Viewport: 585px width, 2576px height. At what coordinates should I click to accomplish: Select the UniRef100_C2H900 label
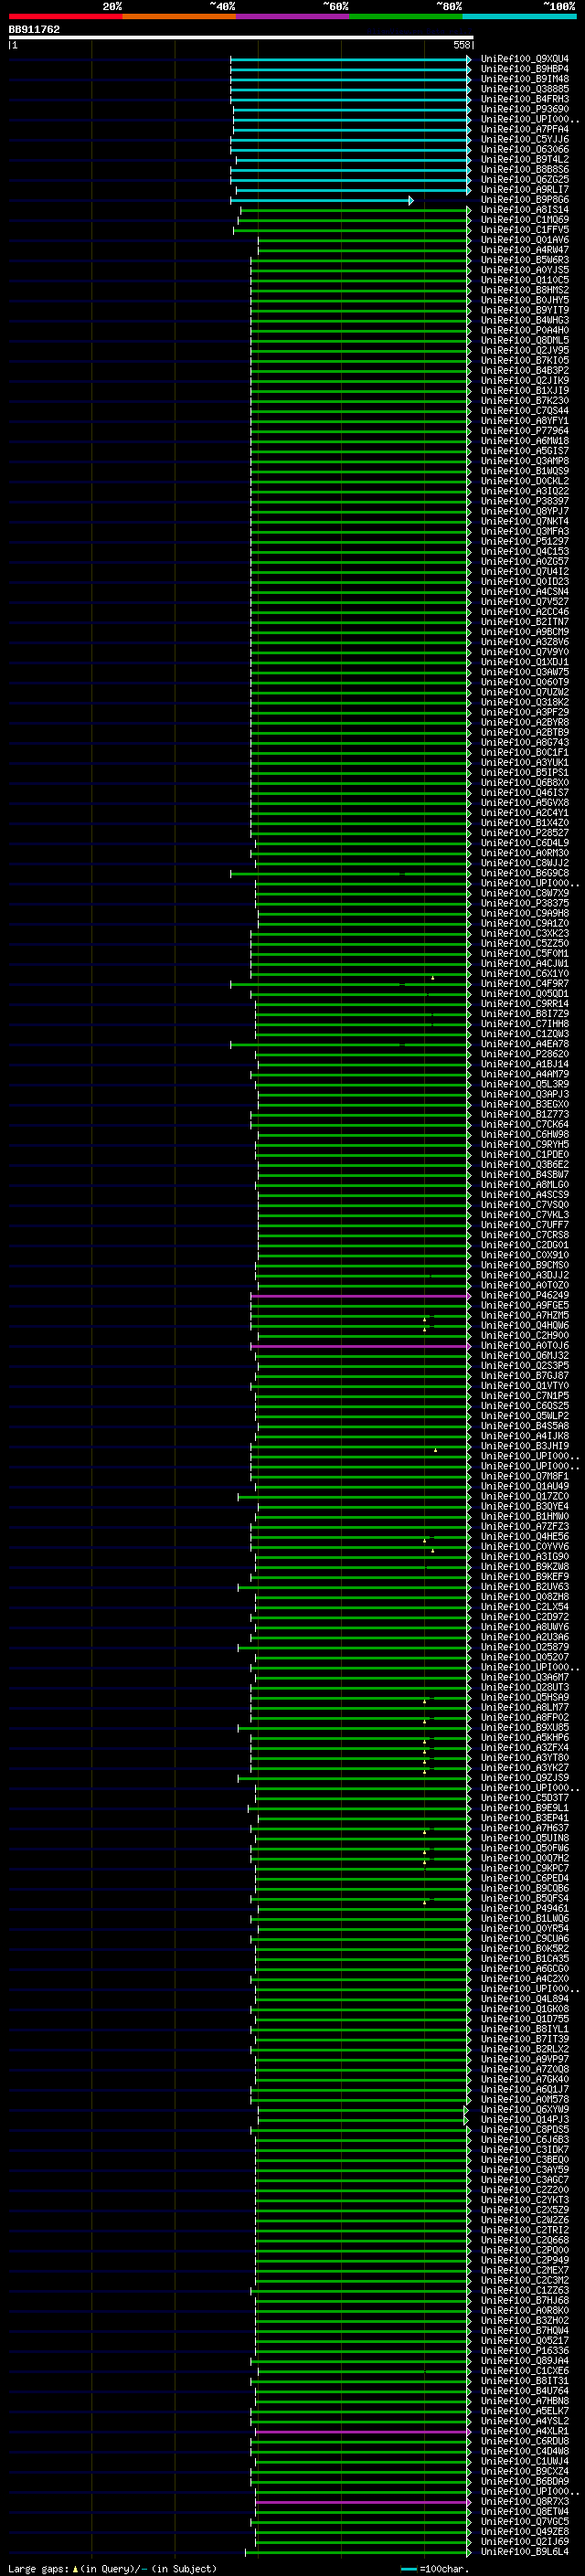pos(524,1335)
